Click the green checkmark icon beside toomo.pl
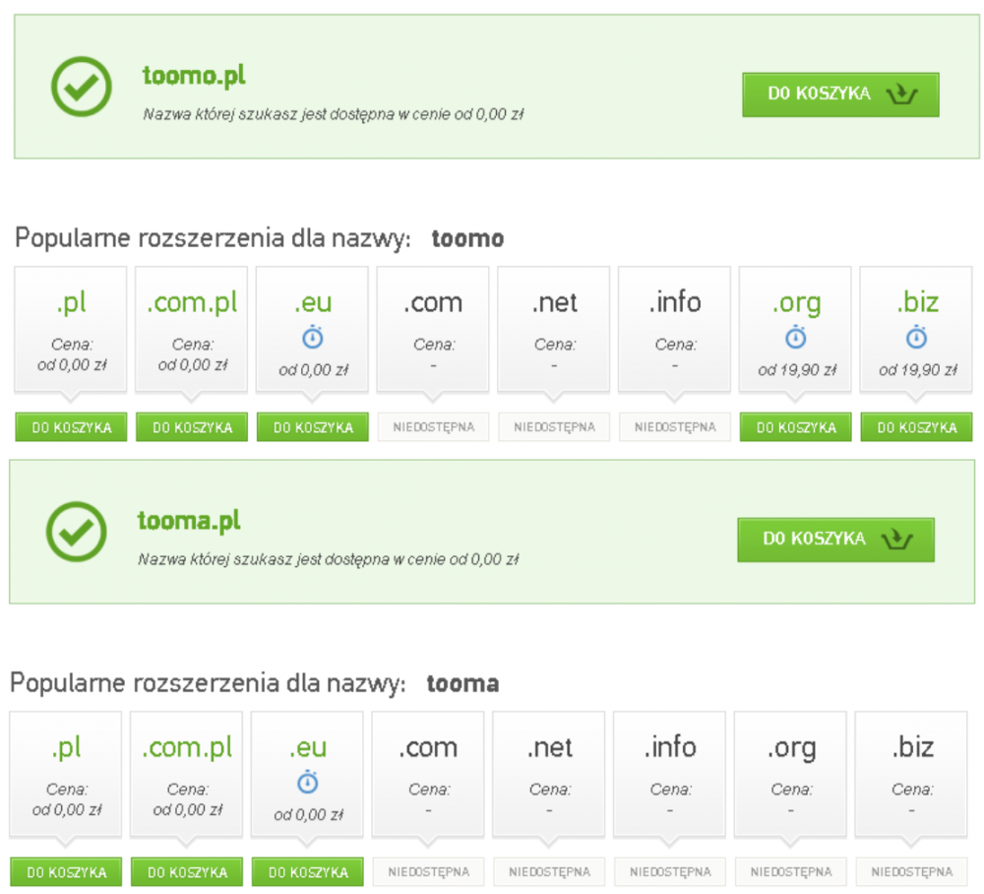The image size is (984, 894). tap(81, 86)
